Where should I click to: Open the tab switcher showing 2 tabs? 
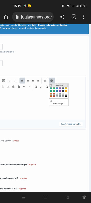pyautogui.click(x=74, y=17)
